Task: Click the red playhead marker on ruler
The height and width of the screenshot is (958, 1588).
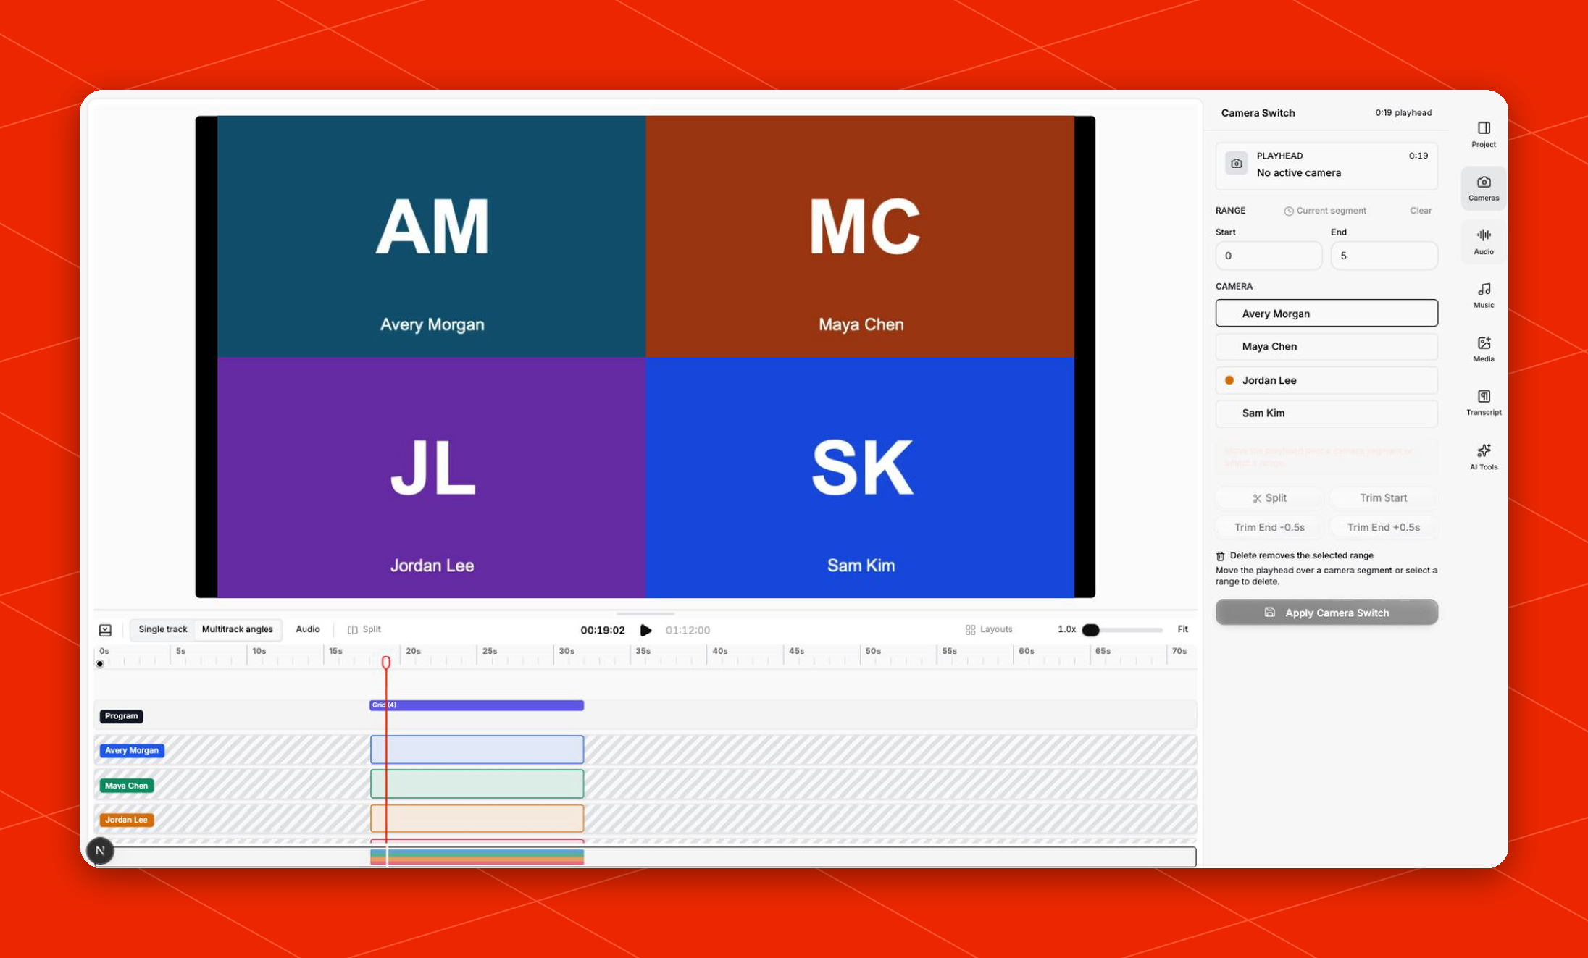Action: tap(386, 663)
